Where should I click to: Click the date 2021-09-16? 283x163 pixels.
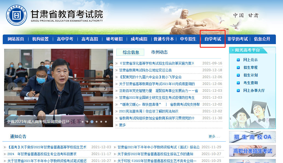point(212,63)
